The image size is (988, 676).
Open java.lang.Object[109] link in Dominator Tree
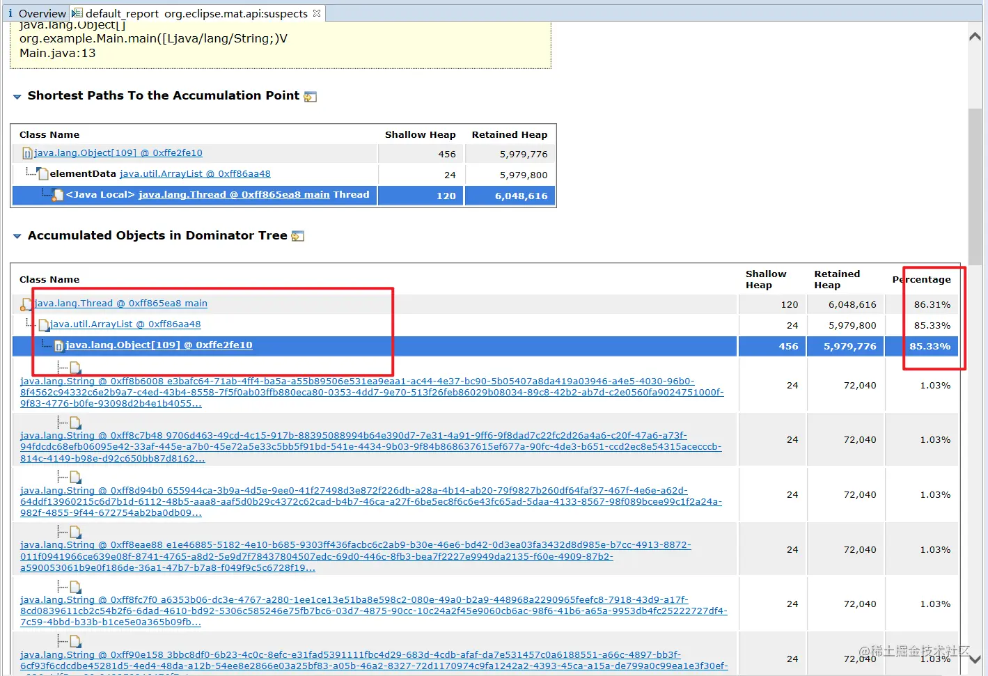(159, 345)
